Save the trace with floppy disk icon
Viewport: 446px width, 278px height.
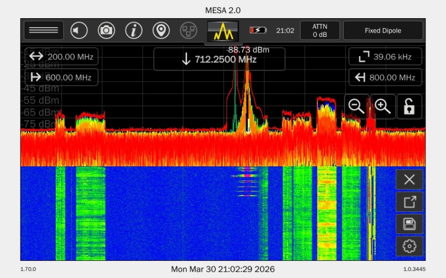[x=409, y=224]
